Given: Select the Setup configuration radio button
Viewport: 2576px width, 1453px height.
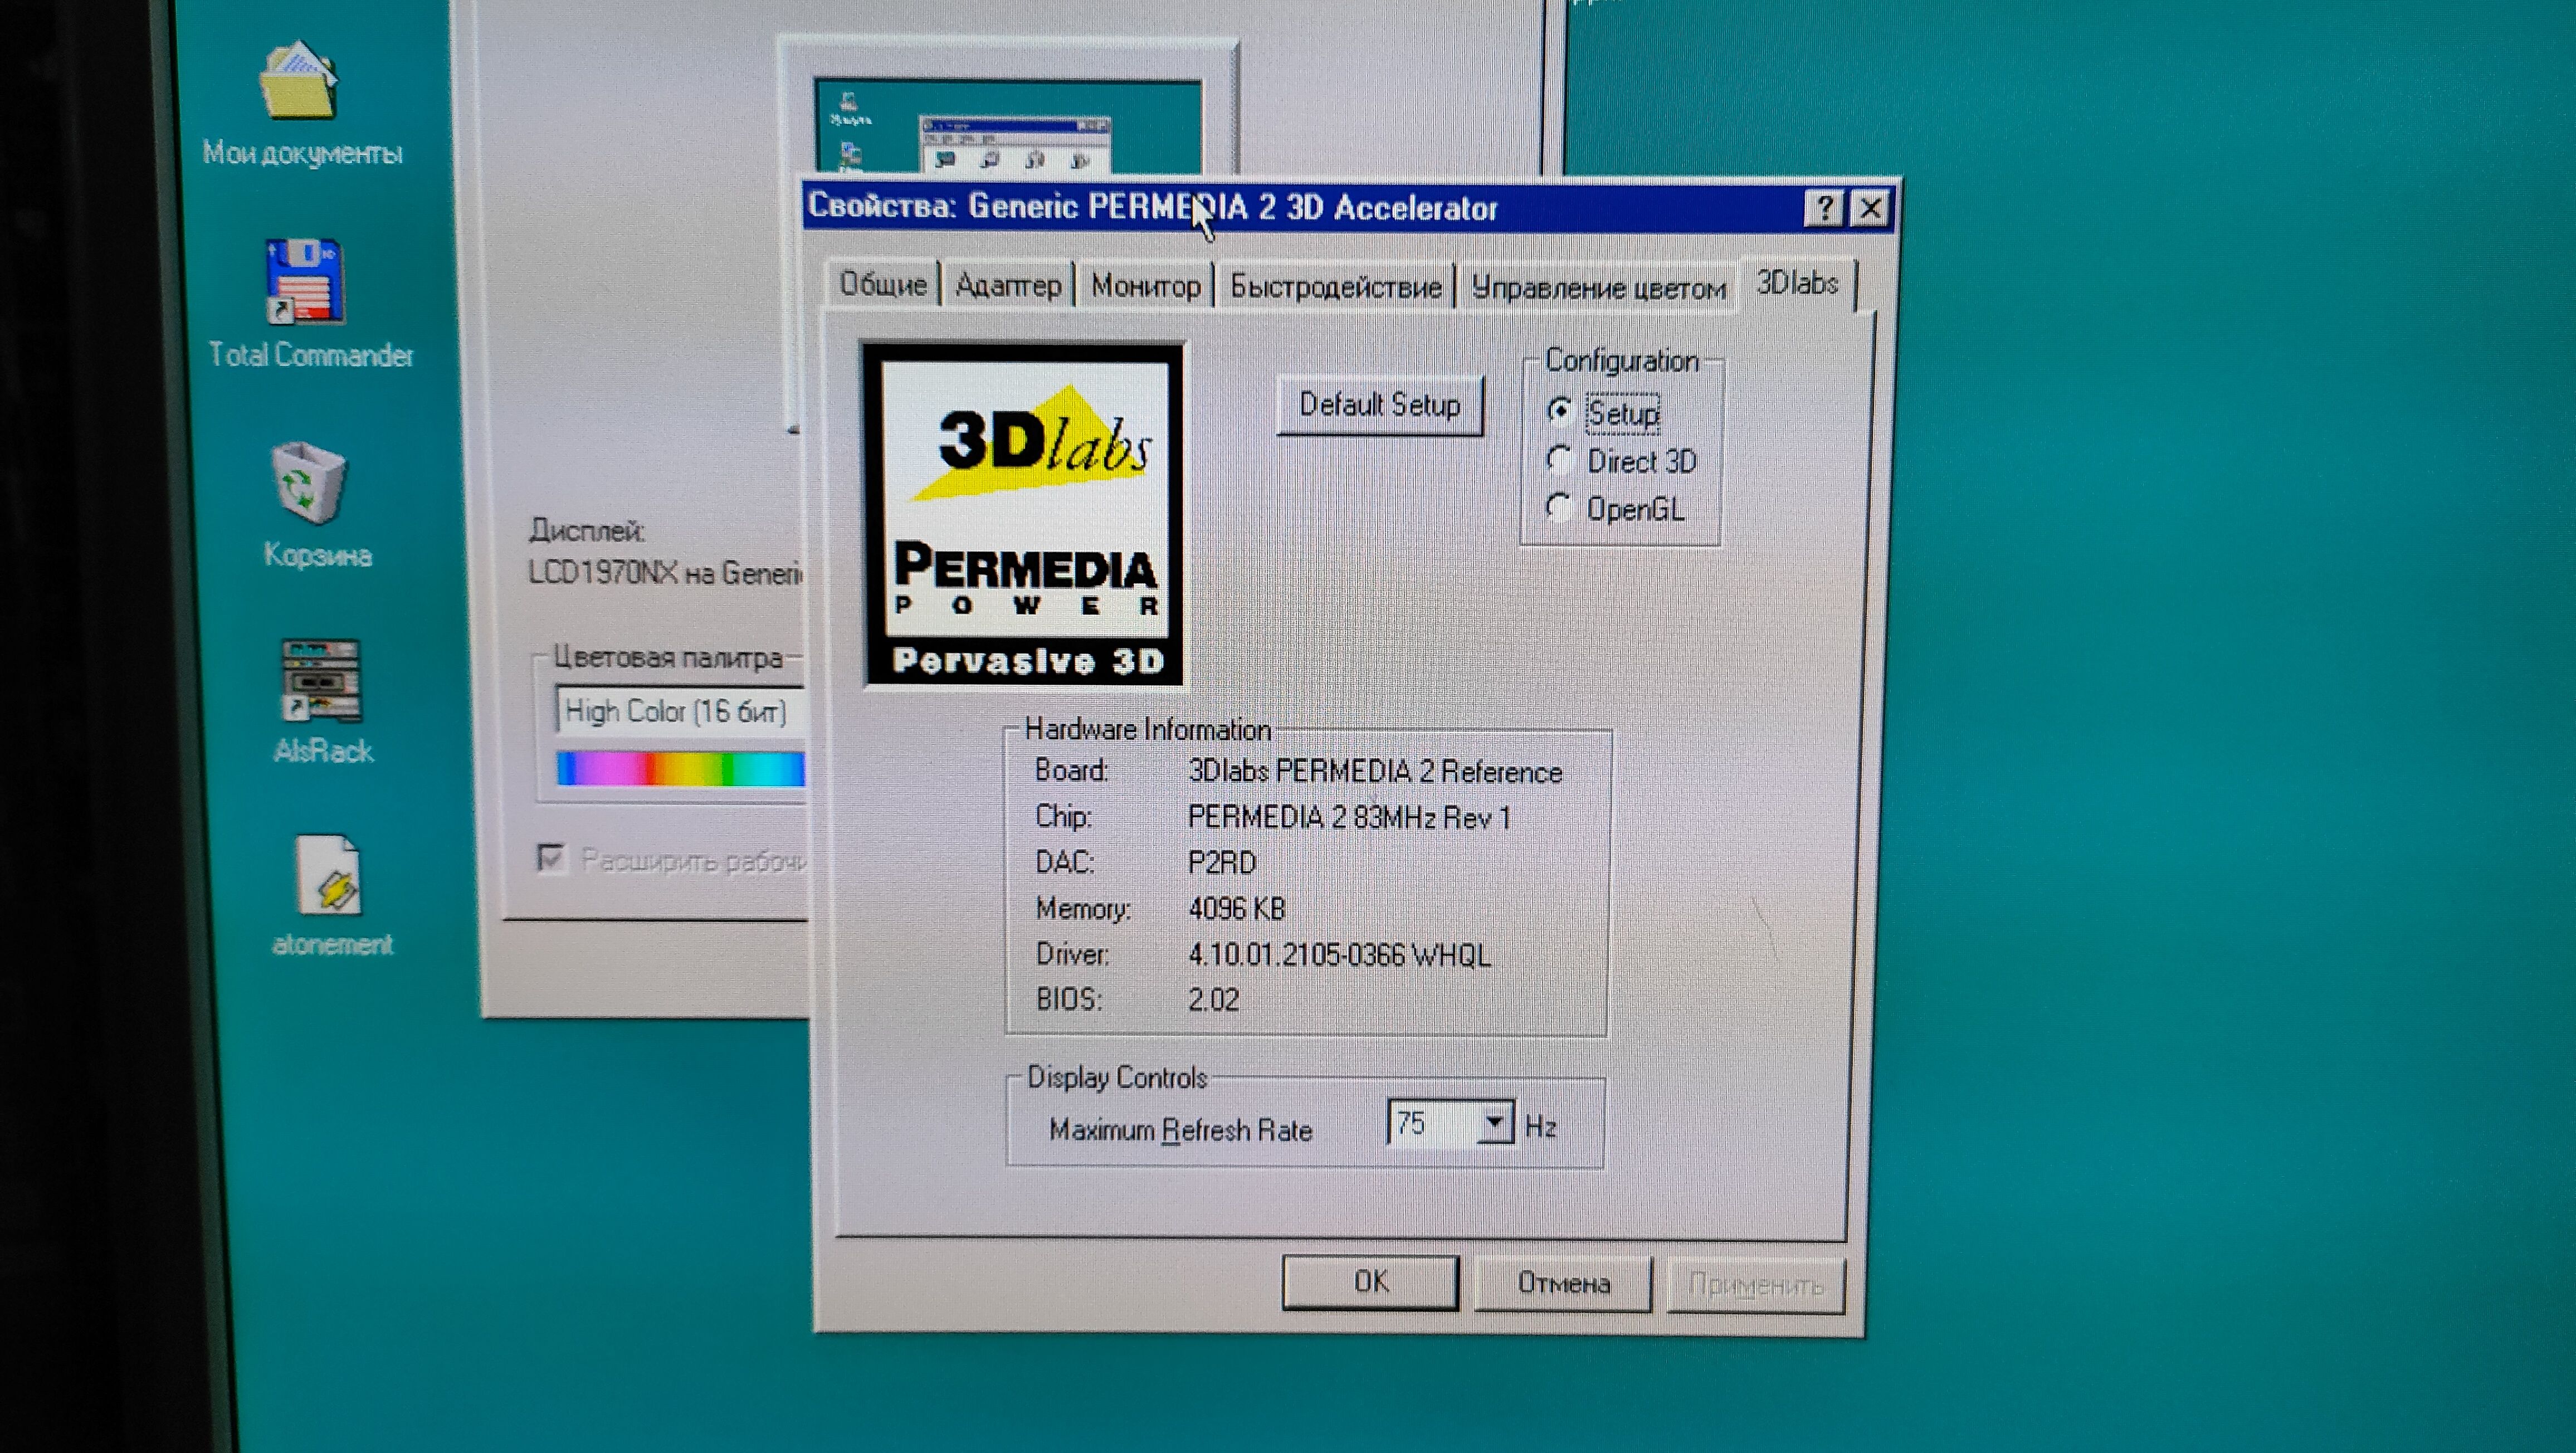Looking at the screenshot, I should coord(1560,411).
